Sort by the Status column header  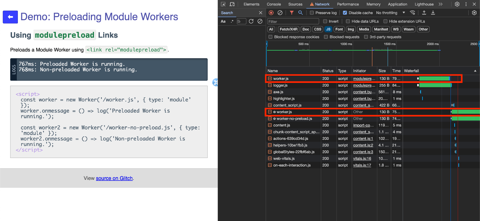point(328,71)
